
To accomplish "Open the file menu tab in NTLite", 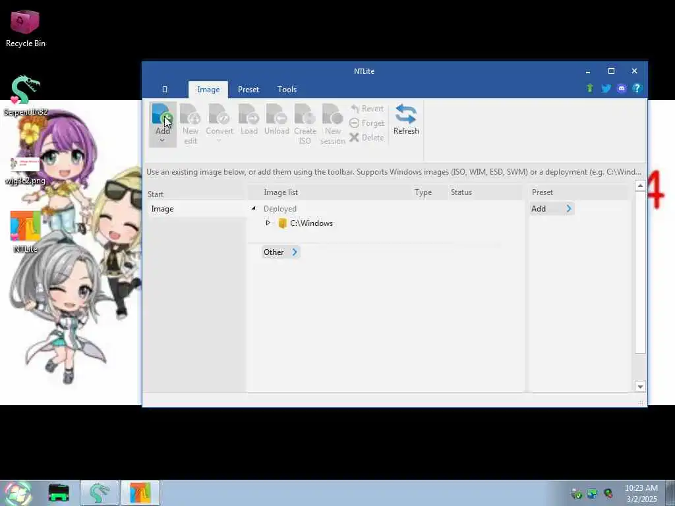I will pos(164,90).
